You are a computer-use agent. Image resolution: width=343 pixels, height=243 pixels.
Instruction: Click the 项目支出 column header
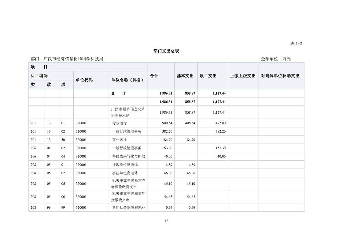213,76
